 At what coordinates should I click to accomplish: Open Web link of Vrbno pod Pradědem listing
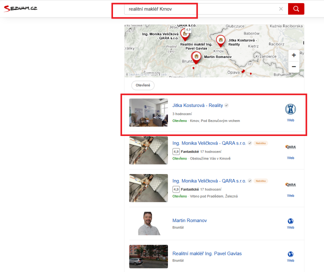point(290,196)
